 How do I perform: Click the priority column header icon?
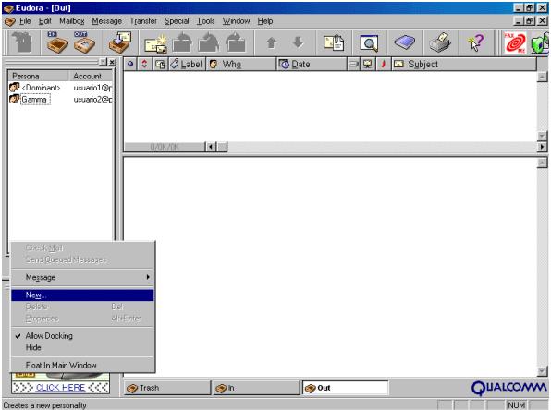tap(144, 65)
